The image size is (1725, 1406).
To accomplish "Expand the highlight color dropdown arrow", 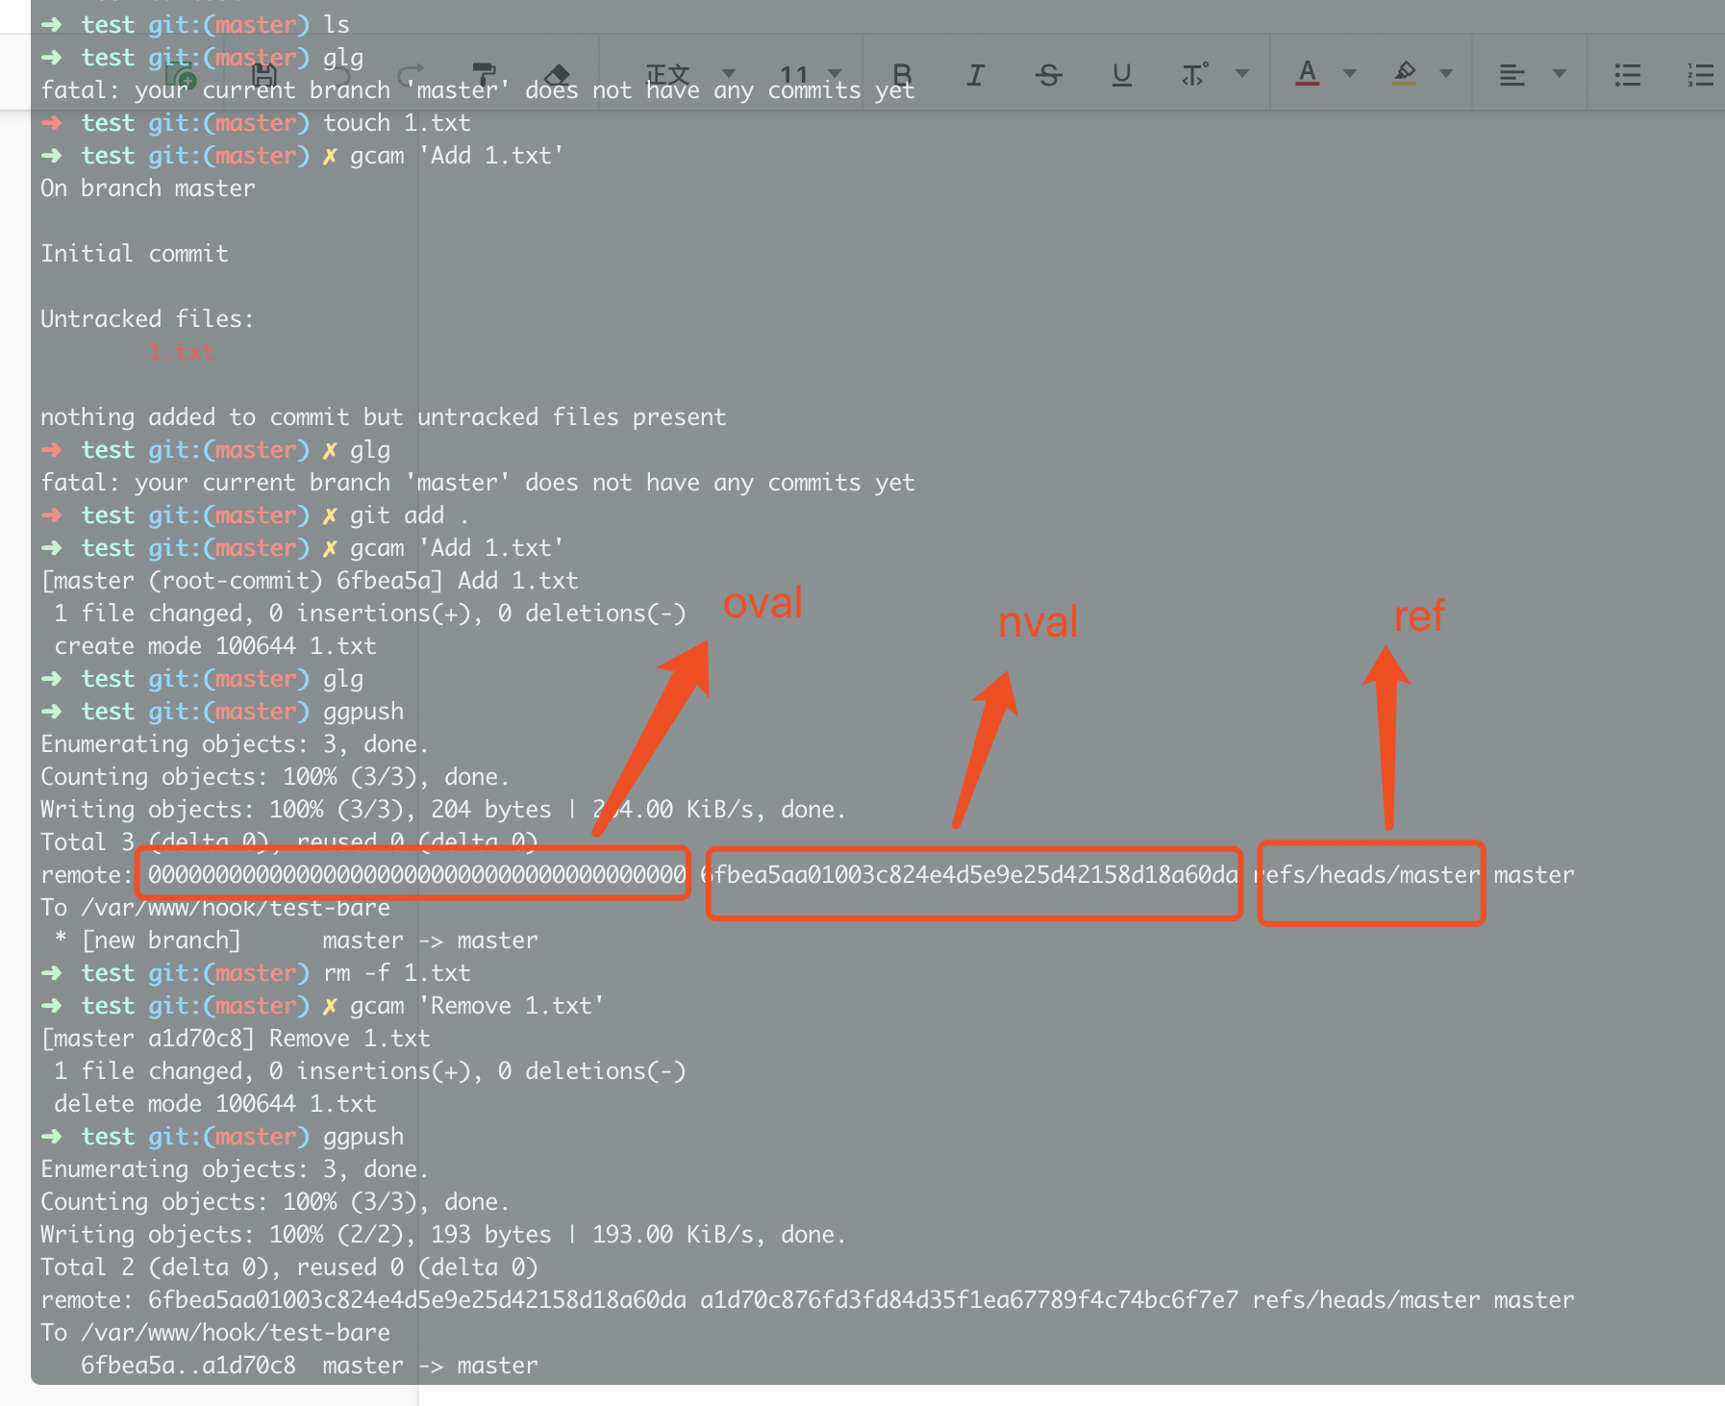I will click(x=1446, y=74).
